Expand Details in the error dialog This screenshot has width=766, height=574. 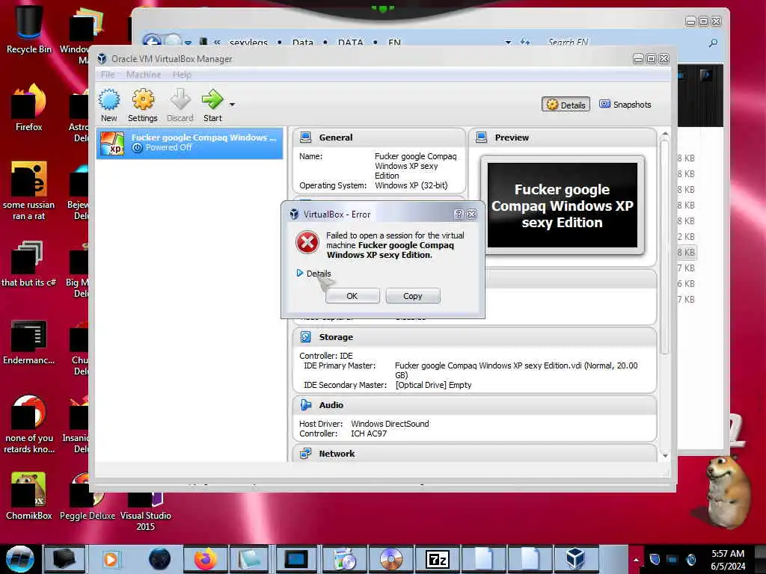313,274
